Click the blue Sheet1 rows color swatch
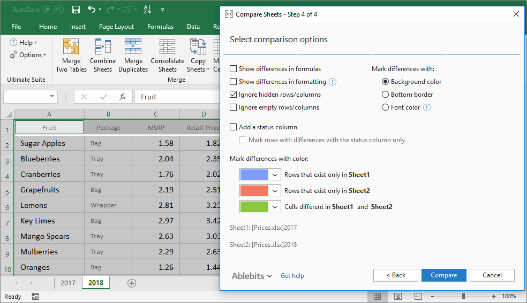 click(x=254, y=175)
